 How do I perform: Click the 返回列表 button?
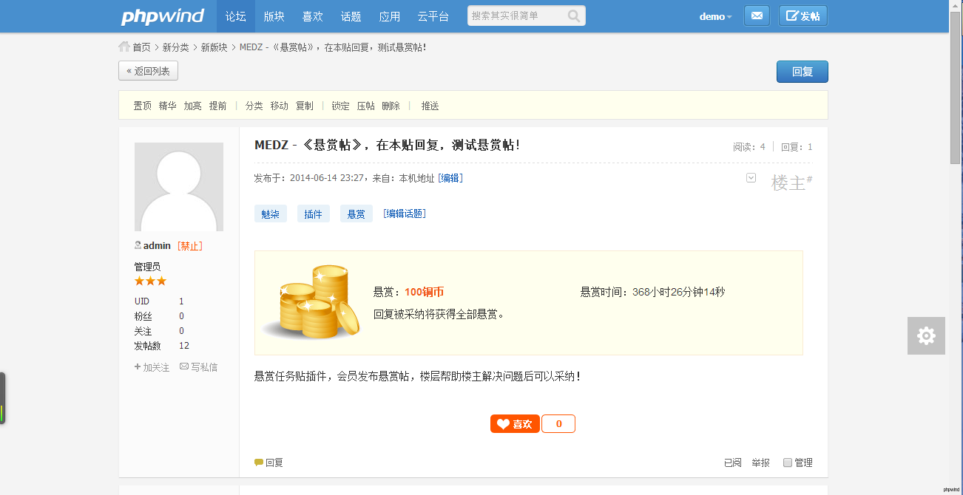tap(148, 71)
